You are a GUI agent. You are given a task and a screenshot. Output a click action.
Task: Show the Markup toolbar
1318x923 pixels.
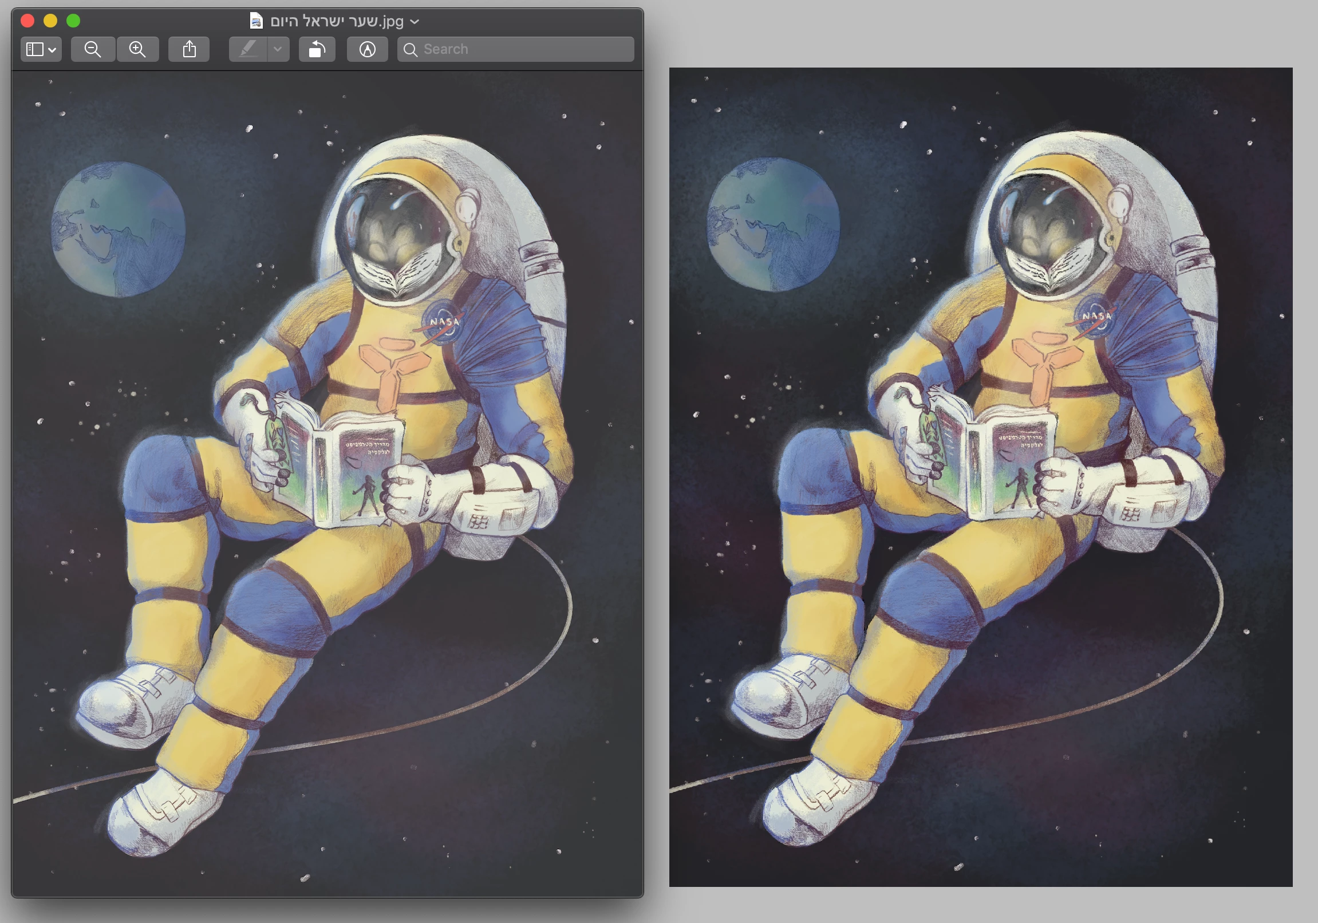point(367,49)
